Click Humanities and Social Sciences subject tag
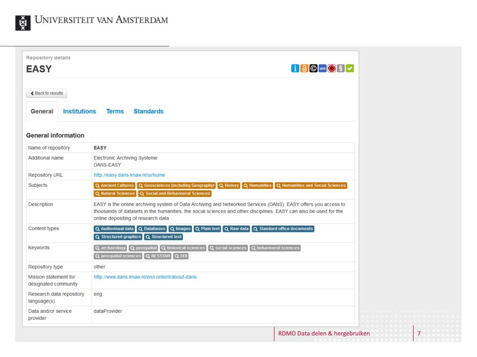Viewport: 477px width, 357px height. pos(311,185)
